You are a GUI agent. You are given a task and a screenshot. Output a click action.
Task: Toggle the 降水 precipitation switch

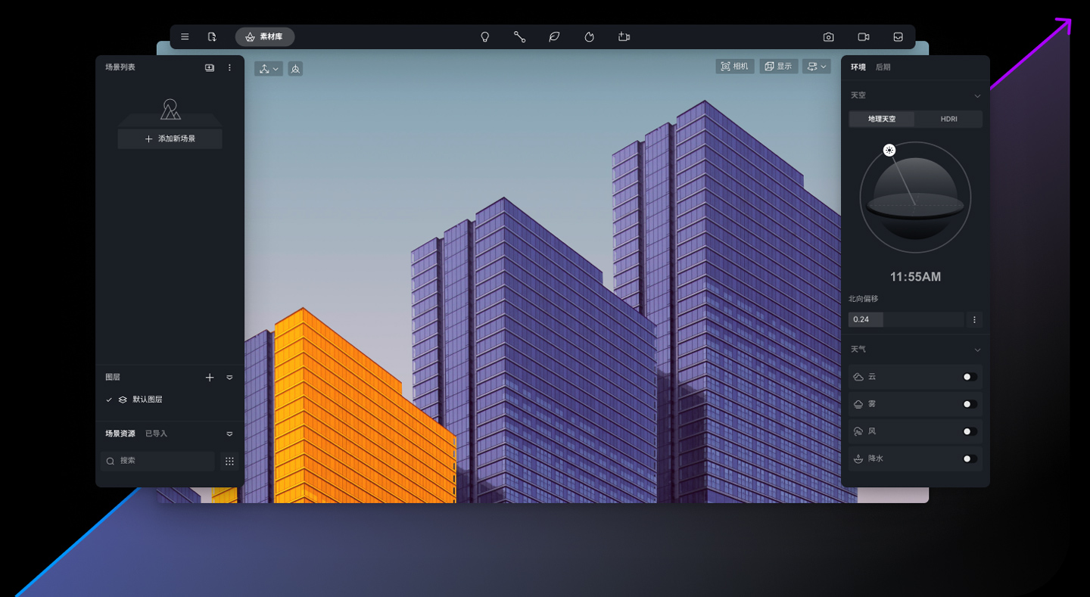click(969, 459)
